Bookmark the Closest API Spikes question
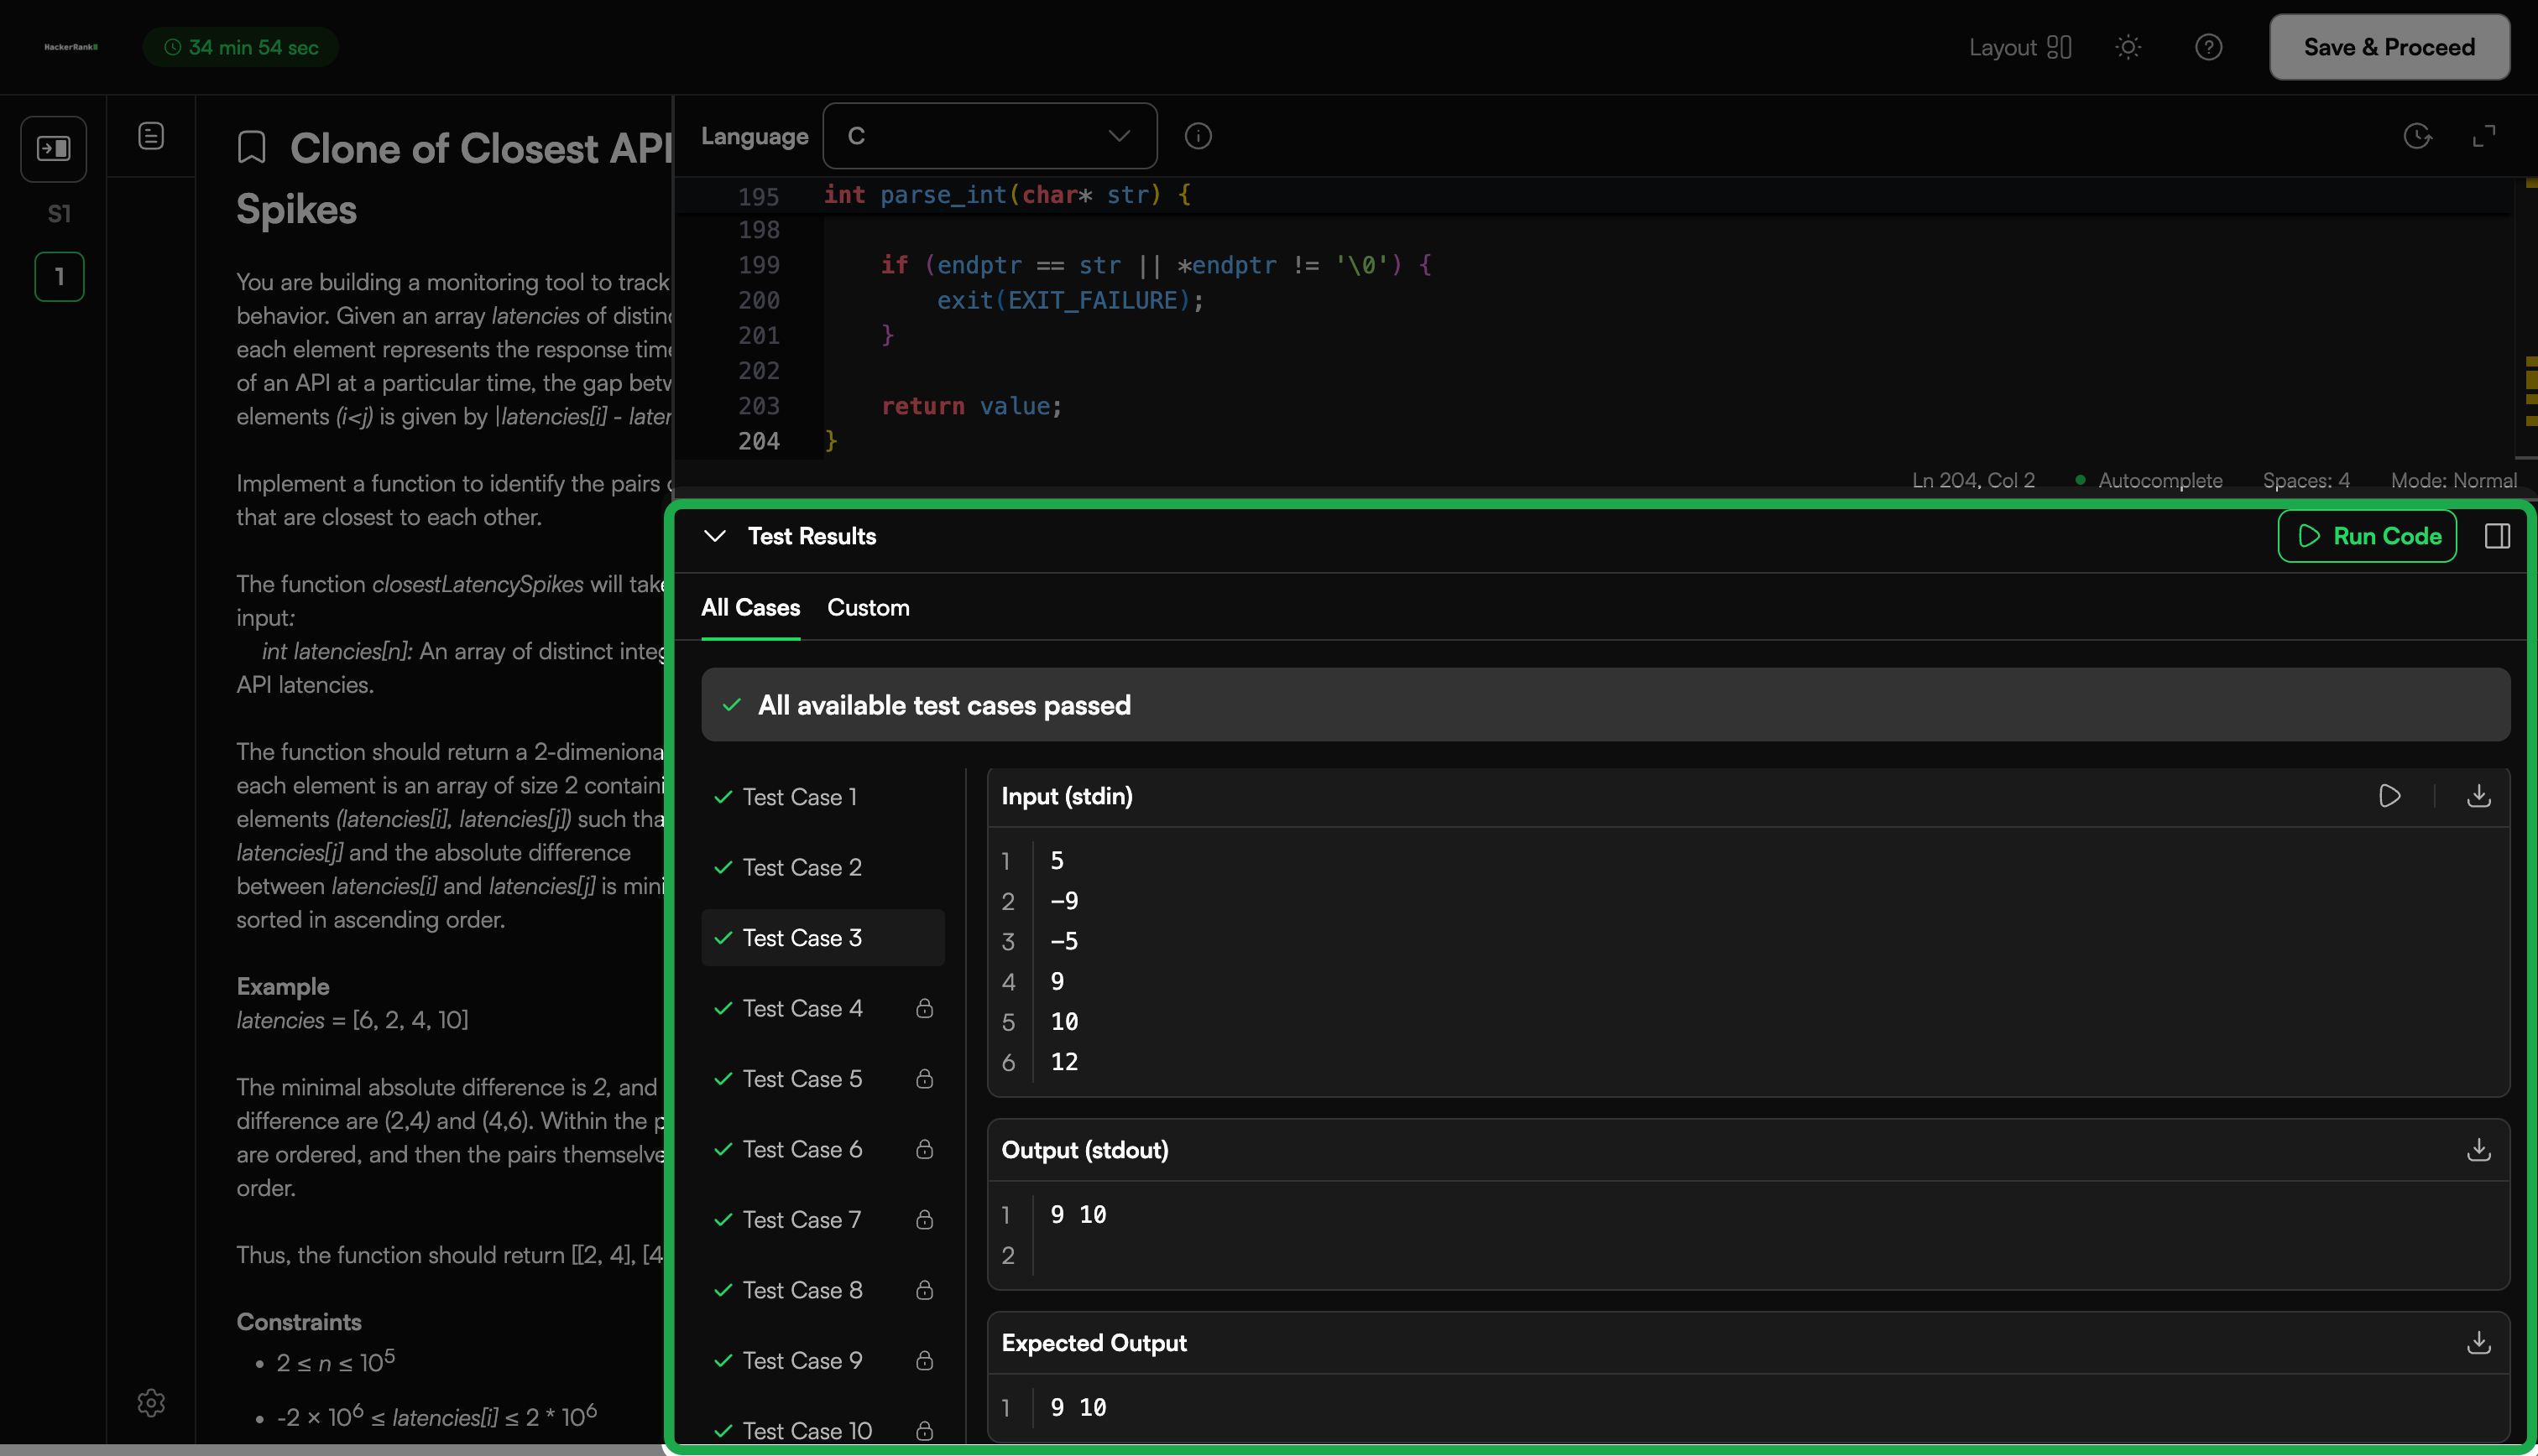The width and height of the screenshot is (2538, 1456). [x=252, y=148]
